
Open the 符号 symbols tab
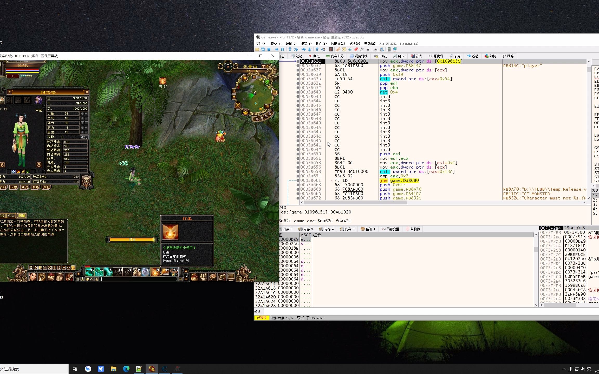[416, 56]
